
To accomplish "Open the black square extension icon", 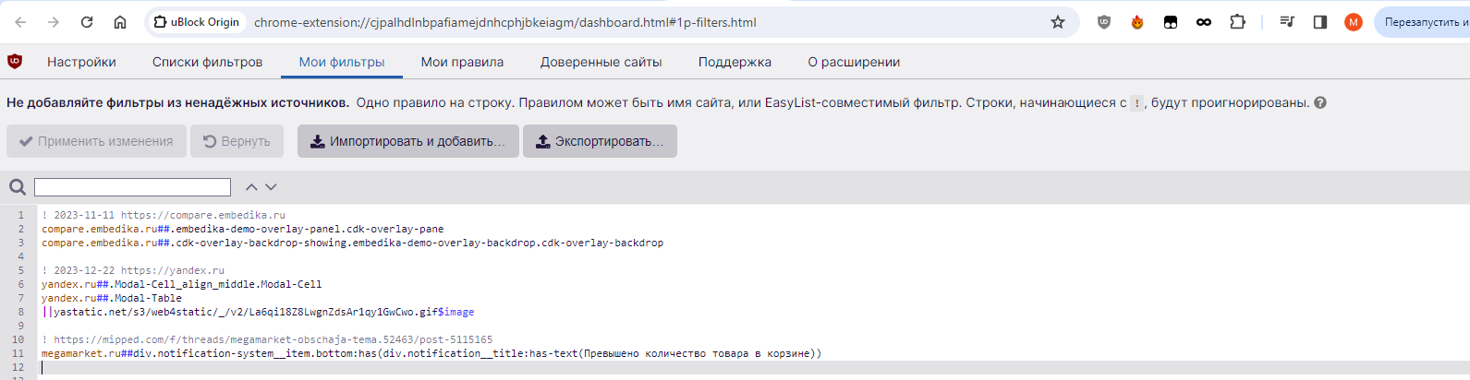I will 1171,22.
